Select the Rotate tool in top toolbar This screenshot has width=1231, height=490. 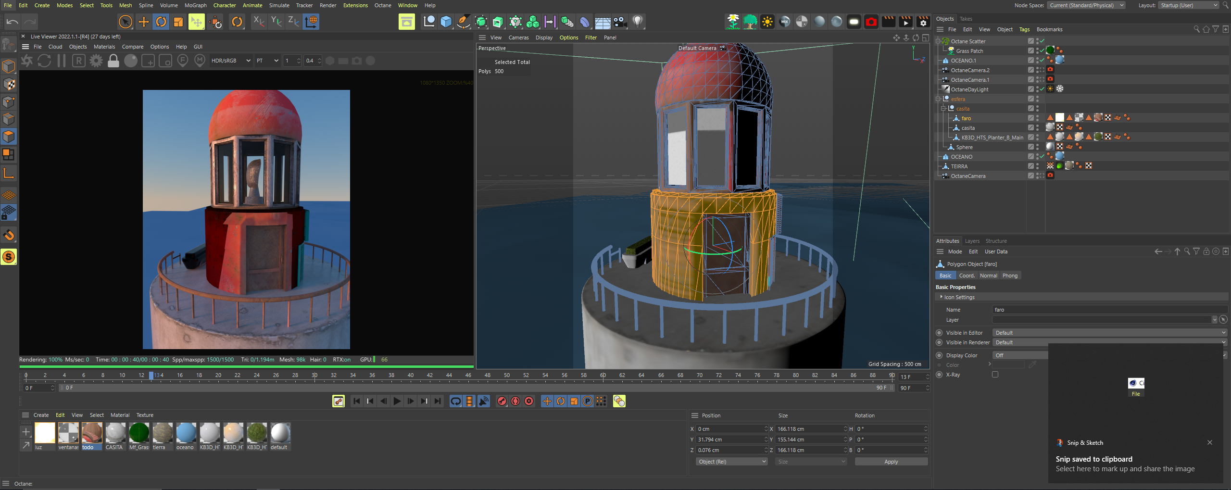[161, 22]
